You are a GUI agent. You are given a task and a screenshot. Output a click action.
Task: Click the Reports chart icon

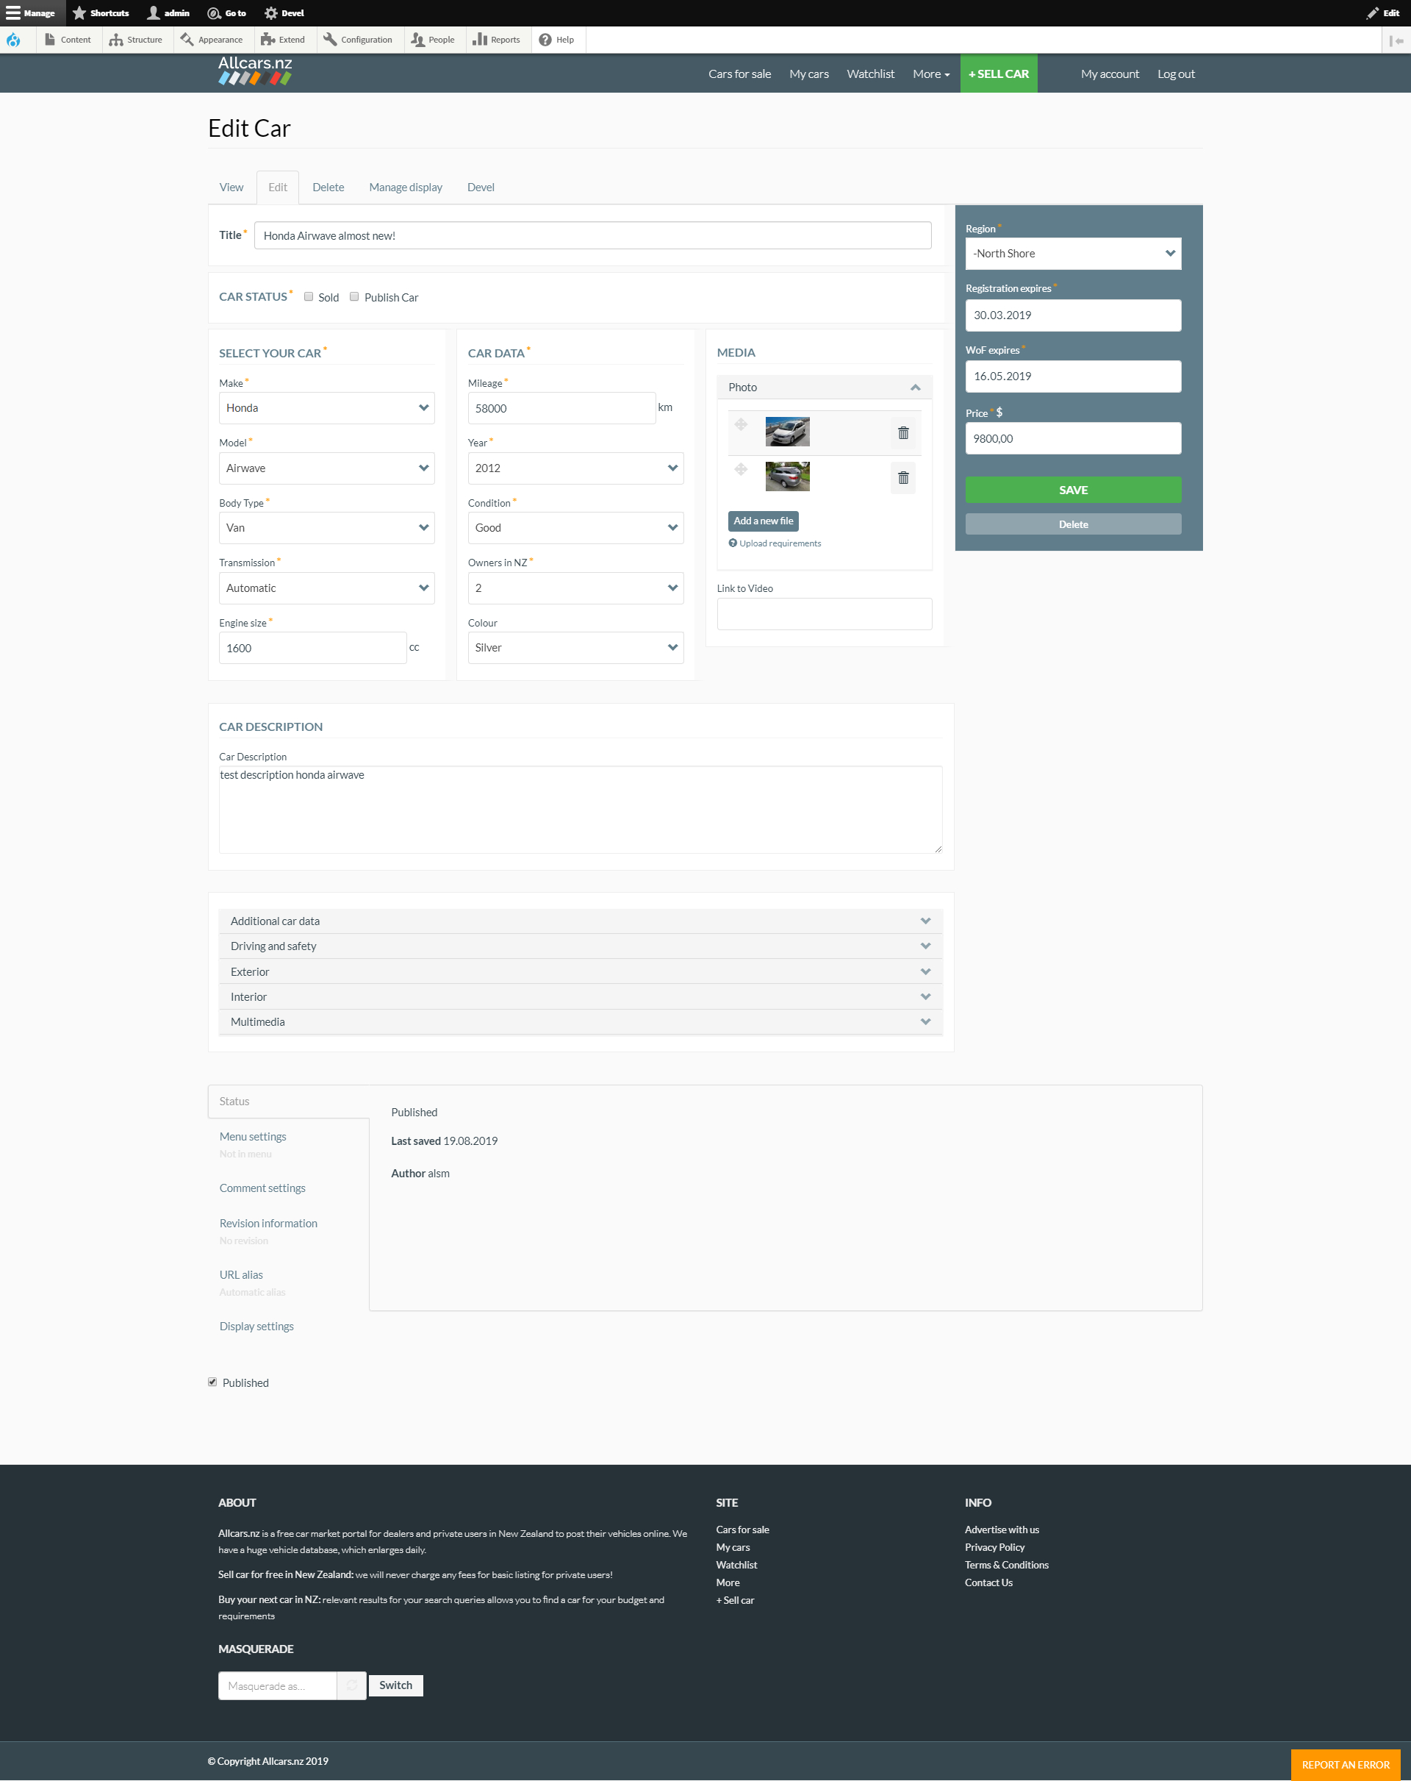480,40
